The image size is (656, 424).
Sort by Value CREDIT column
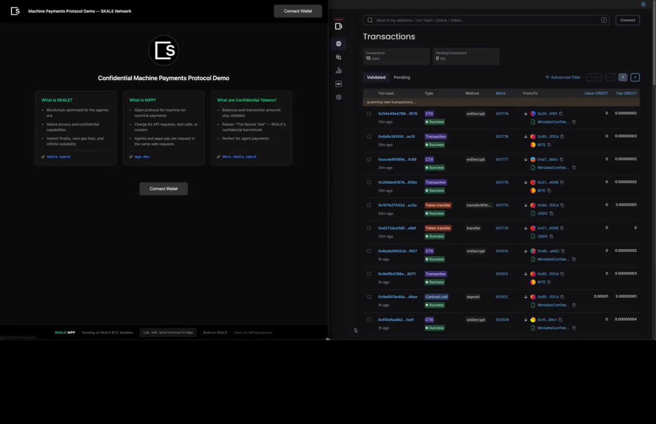coord(596,93)
